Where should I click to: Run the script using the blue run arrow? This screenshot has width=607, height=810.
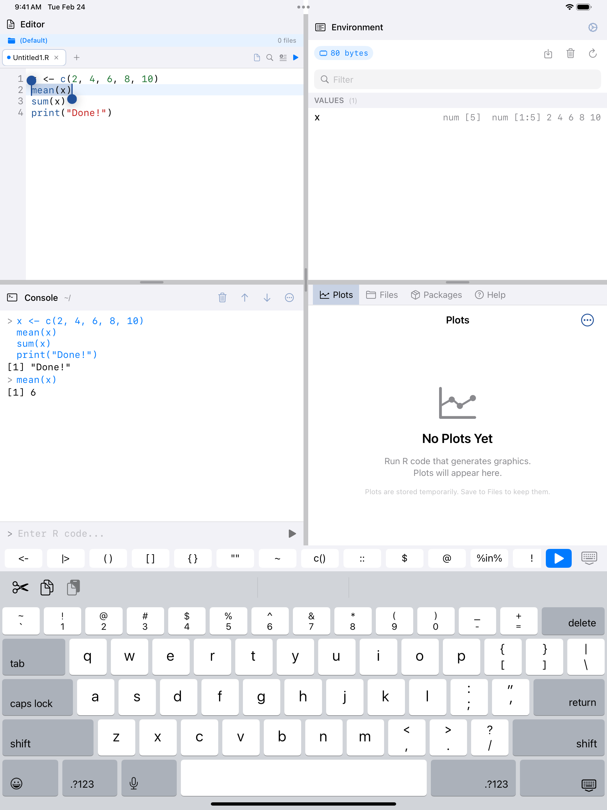click(x=296, y=57)
